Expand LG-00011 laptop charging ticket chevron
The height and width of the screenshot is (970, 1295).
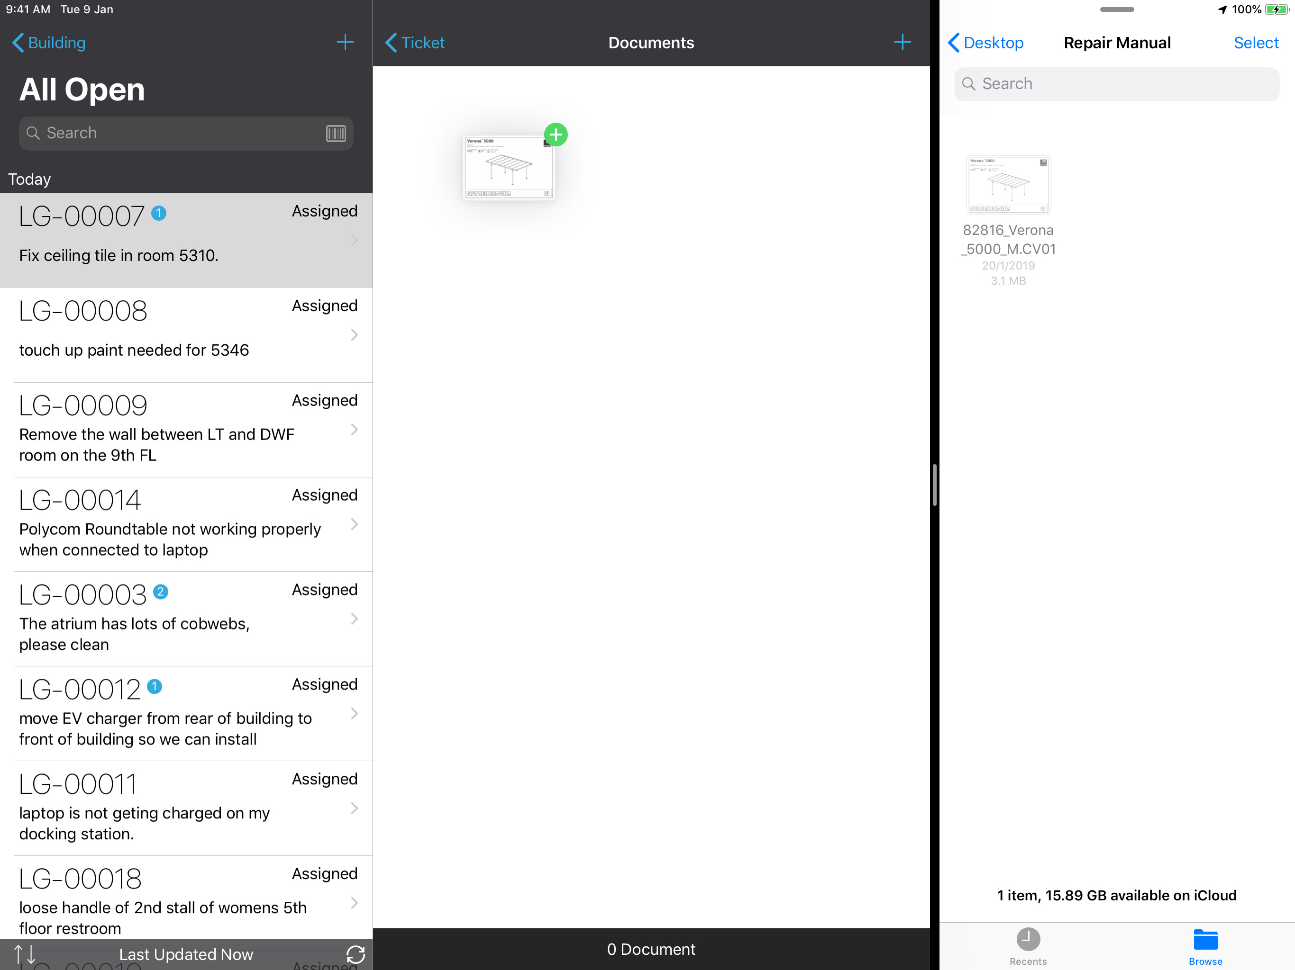(354, 808)
